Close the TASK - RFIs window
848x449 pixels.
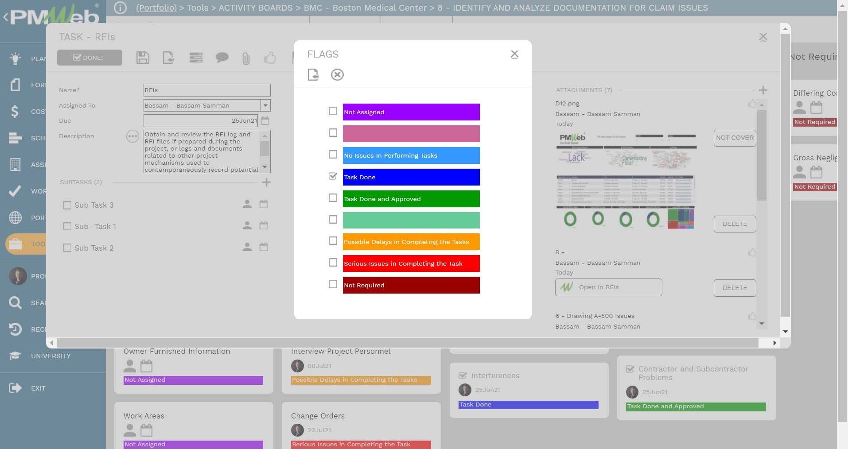(763, 37)
